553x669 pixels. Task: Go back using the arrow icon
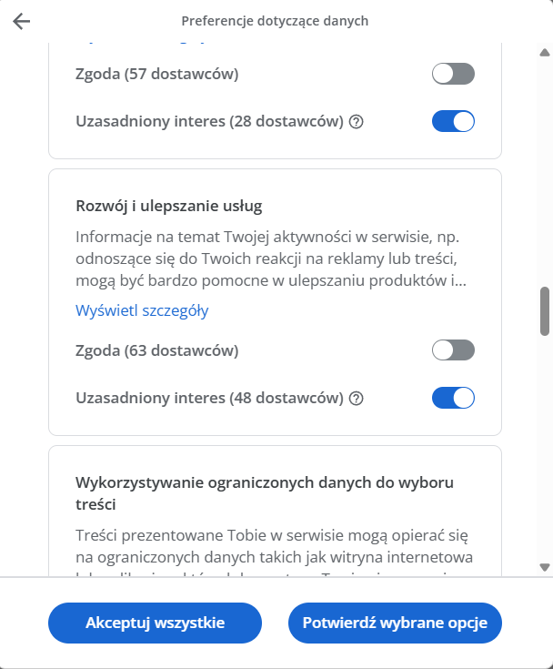pyautogui.click(x=22, y=21)
